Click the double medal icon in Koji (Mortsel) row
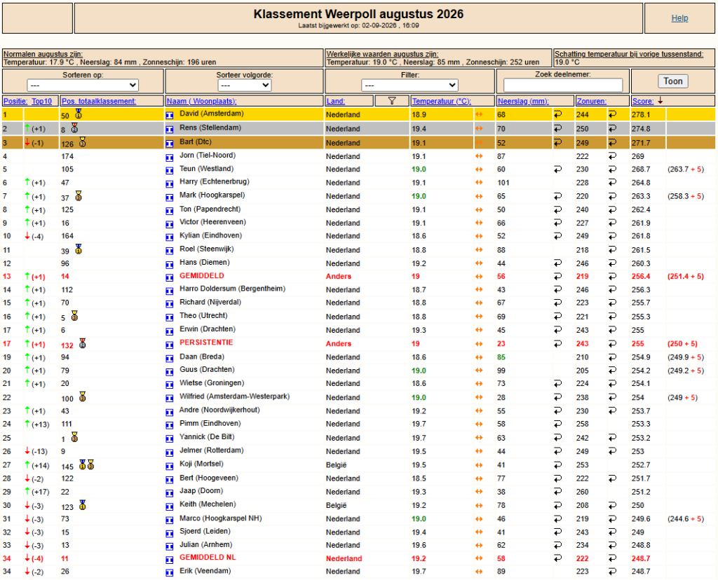The width and height of the screenshot is (718, 580). point(86,465)
